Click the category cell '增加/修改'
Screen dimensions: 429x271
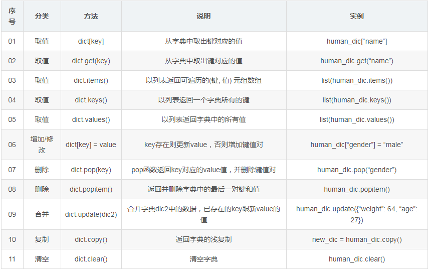42,145
